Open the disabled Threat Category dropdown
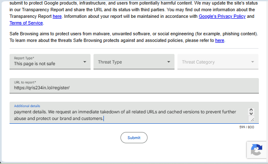Image resolution: width=268 pixels, height=164 pixels. (x=218, y=62)
